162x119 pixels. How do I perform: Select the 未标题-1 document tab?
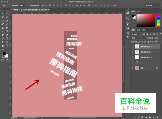[30, 10]
